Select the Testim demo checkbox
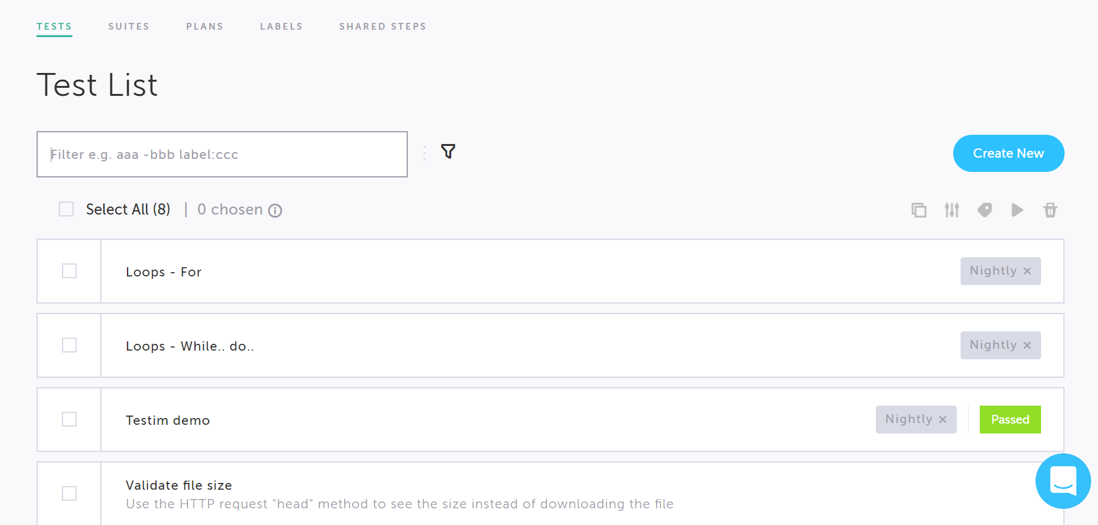The width and height of the screenshot is (1098, 525). point(69,419)
